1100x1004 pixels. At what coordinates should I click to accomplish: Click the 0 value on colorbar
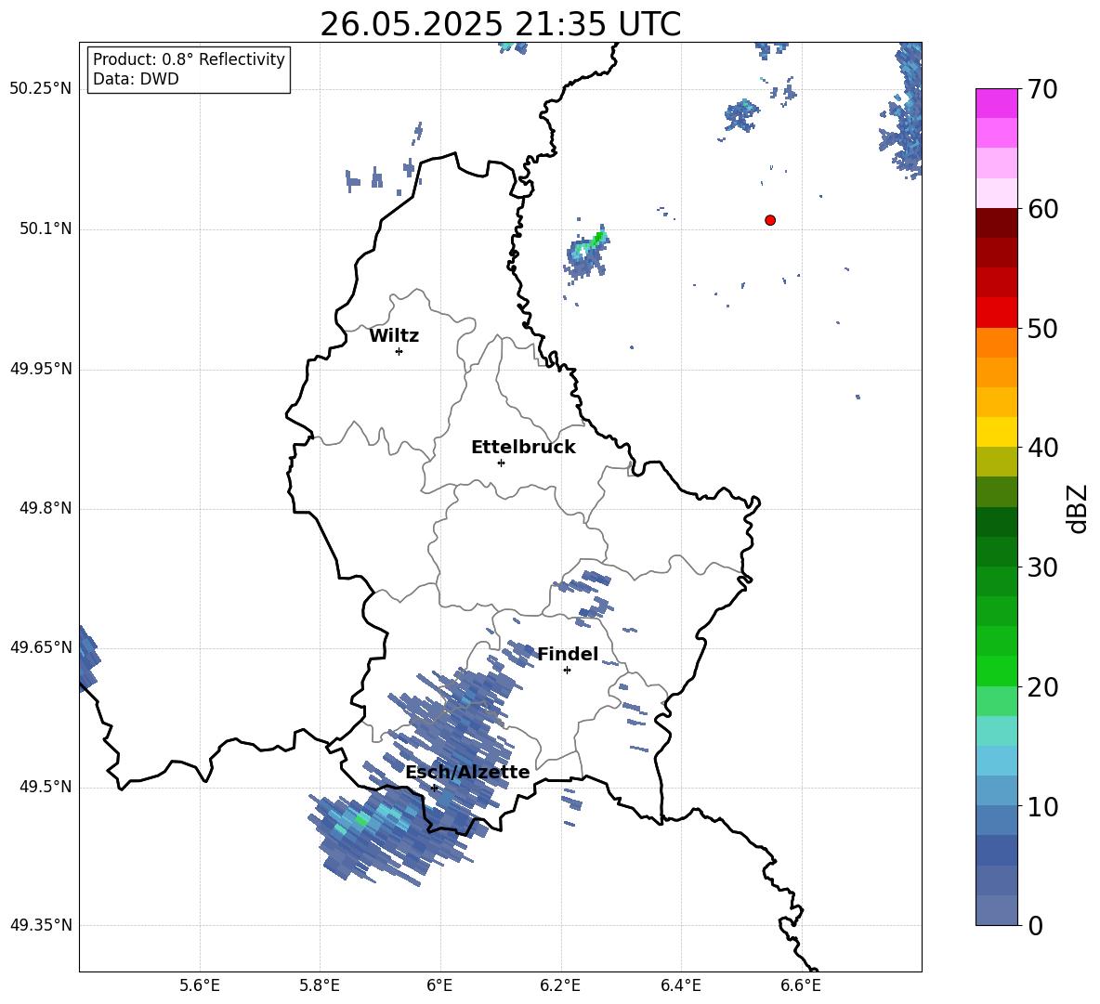(1036, 925)
